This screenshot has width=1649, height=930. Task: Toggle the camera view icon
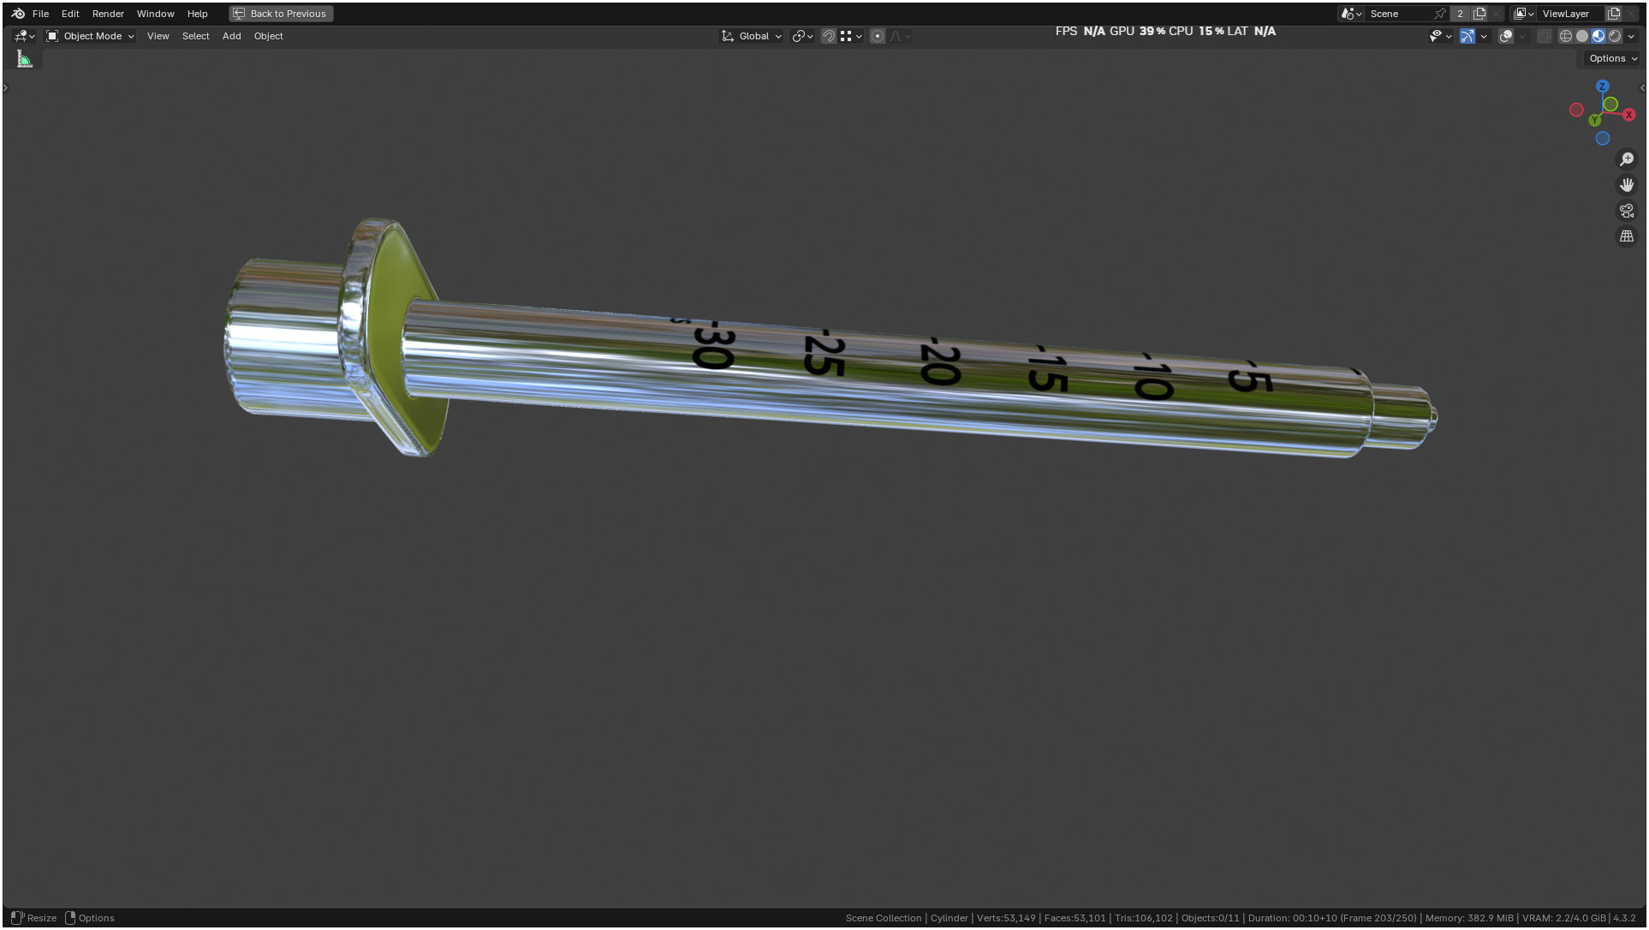1627,211
